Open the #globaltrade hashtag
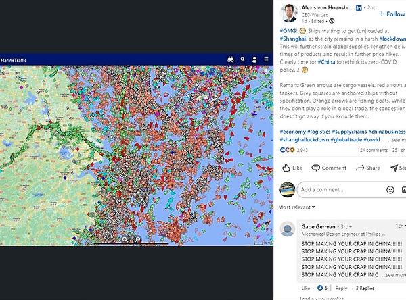 pos(346,140)
